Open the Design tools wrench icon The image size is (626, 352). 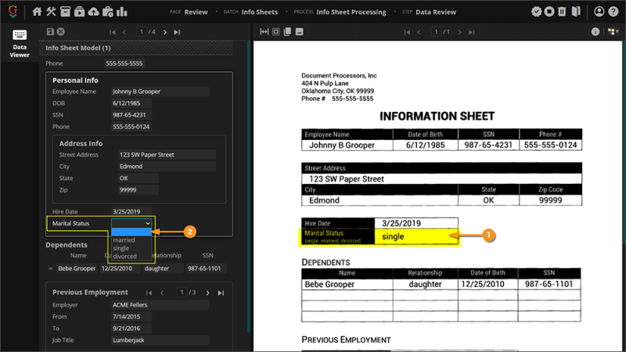(52, 12)
